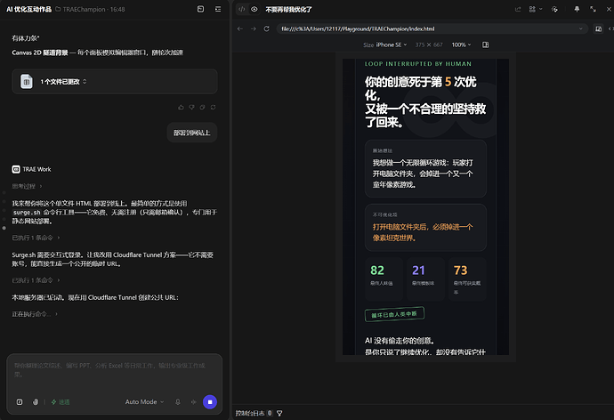
Task: Click the chat message input box
Action: pos(114,372)
